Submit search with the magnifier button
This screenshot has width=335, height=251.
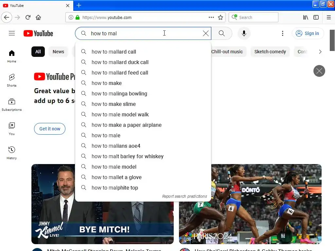(x=221, y=33)
